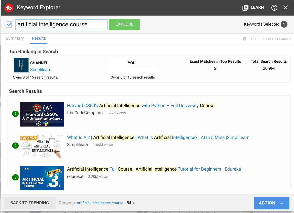The height and width of the screenshot is (213, 294).
Task: Click the TubeBuddy logo icon
Action: pos(9,8)
